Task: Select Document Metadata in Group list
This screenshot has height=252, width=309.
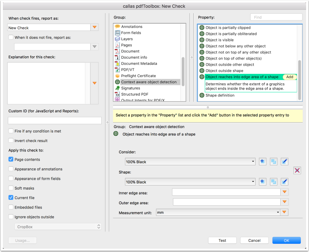Action: pos(139,64)
